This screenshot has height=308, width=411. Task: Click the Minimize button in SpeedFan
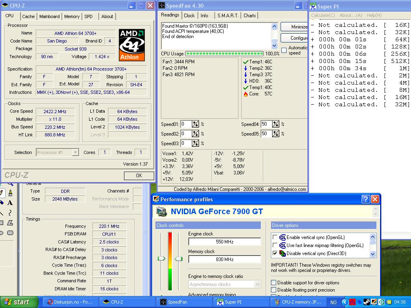(294, 27)
